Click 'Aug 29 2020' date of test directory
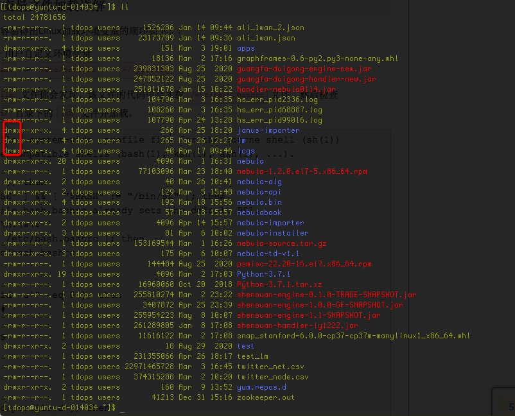This screenshot has height=416, width=515. (205, 346)
